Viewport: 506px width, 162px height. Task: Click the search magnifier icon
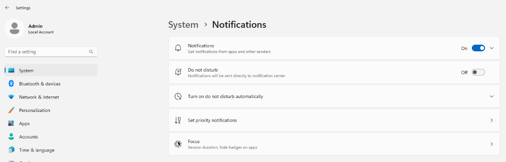coord(91,52)
